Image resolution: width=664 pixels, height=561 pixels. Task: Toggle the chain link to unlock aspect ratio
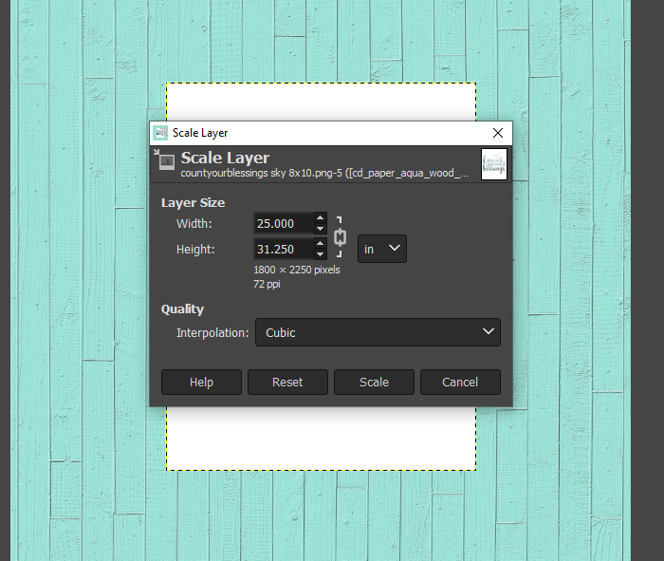pyautogui.click(x=340, y=237)
